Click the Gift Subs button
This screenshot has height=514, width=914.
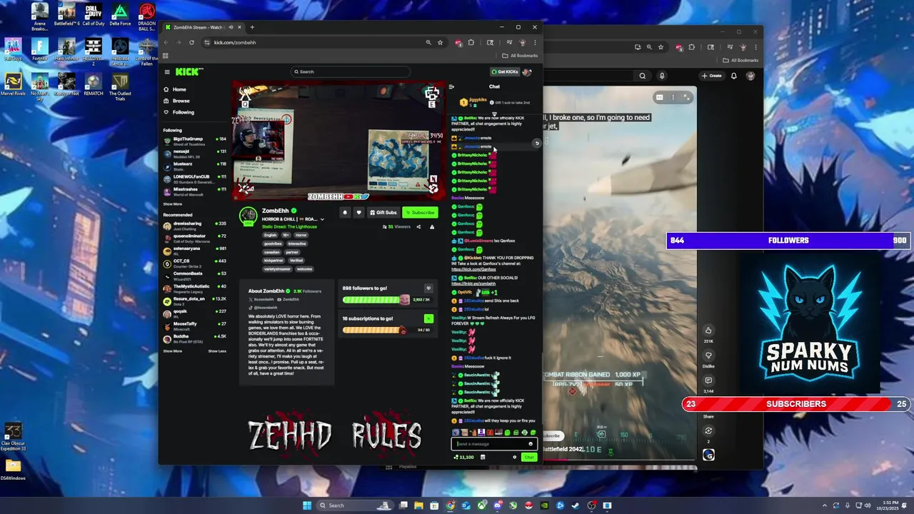click(383, 212)
